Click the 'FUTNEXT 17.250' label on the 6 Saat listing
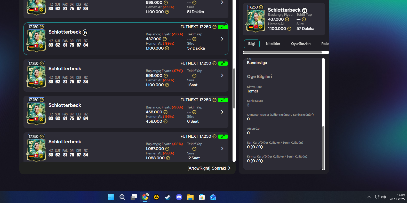This screenshot has width=407, height=203. pos(196,100)
